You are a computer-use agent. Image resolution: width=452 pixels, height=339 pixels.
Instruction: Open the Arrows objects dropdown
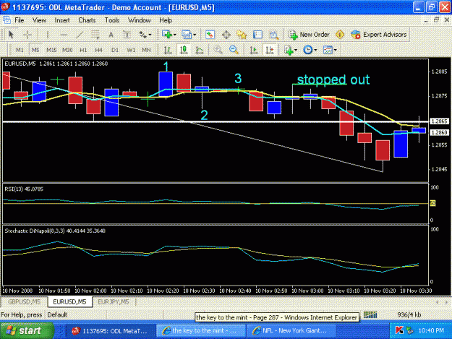click(145, 35)
